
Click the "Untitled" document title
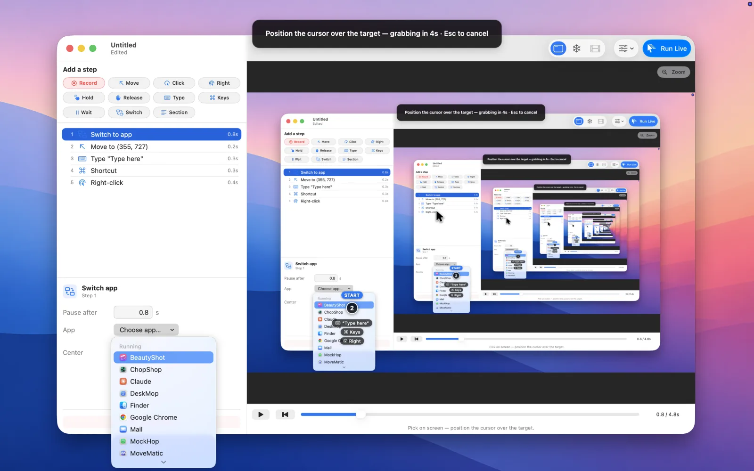tap(123, 45)
